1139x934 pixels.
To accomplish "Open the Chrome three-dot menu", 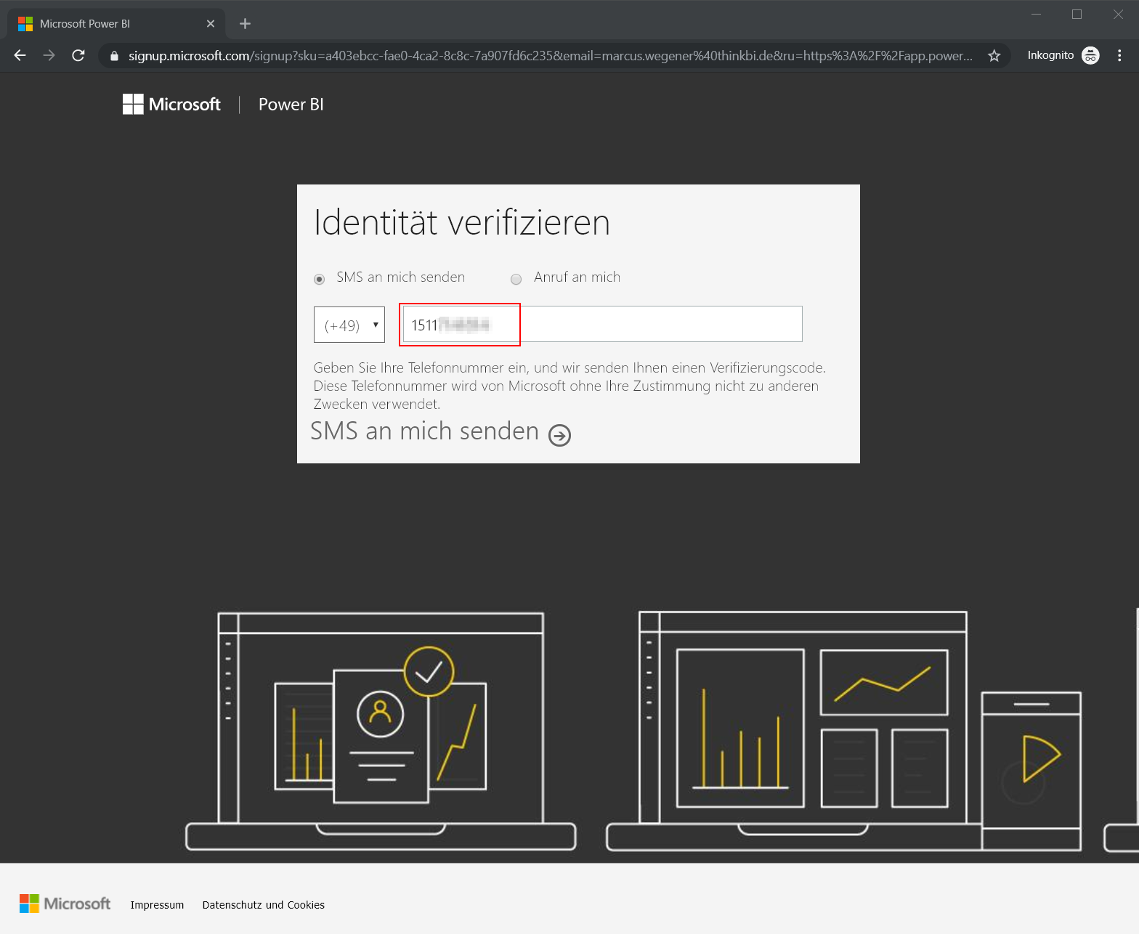I will click(1119, 55).
